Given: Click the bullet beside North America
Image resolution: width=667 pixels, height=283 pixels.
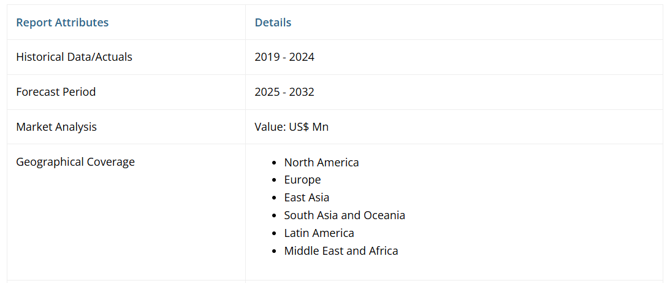Looking at the screenshot, I should [x=275, y=163].
